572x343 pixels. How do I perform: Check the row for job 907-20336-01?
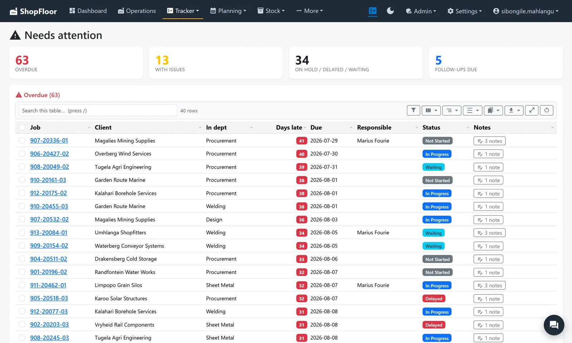(x=22, y=140)
